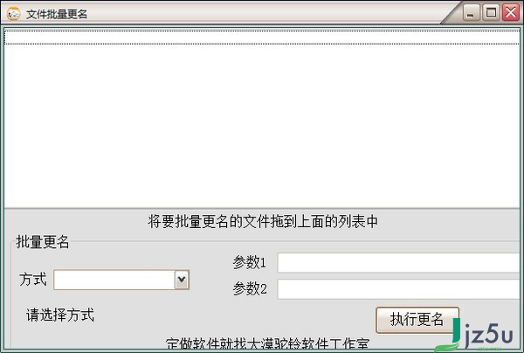The width and height of the screenshot is (524, 353).
Task: Click the 方式 label
Action: (33, 280)
